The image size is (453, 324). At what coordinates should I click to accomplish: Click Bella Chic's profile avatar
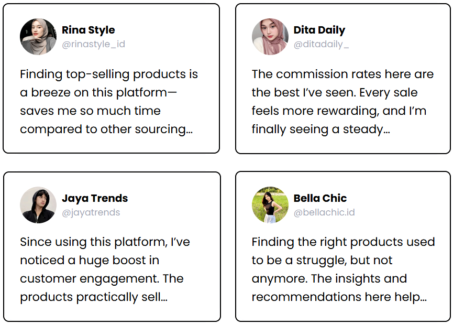[270, 205]
